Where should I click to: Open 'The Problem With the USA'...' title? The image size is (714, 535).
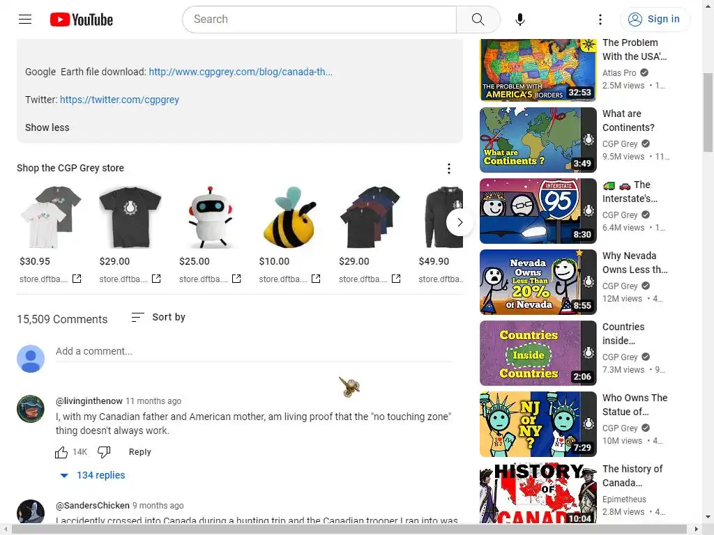tap(635, 49)
